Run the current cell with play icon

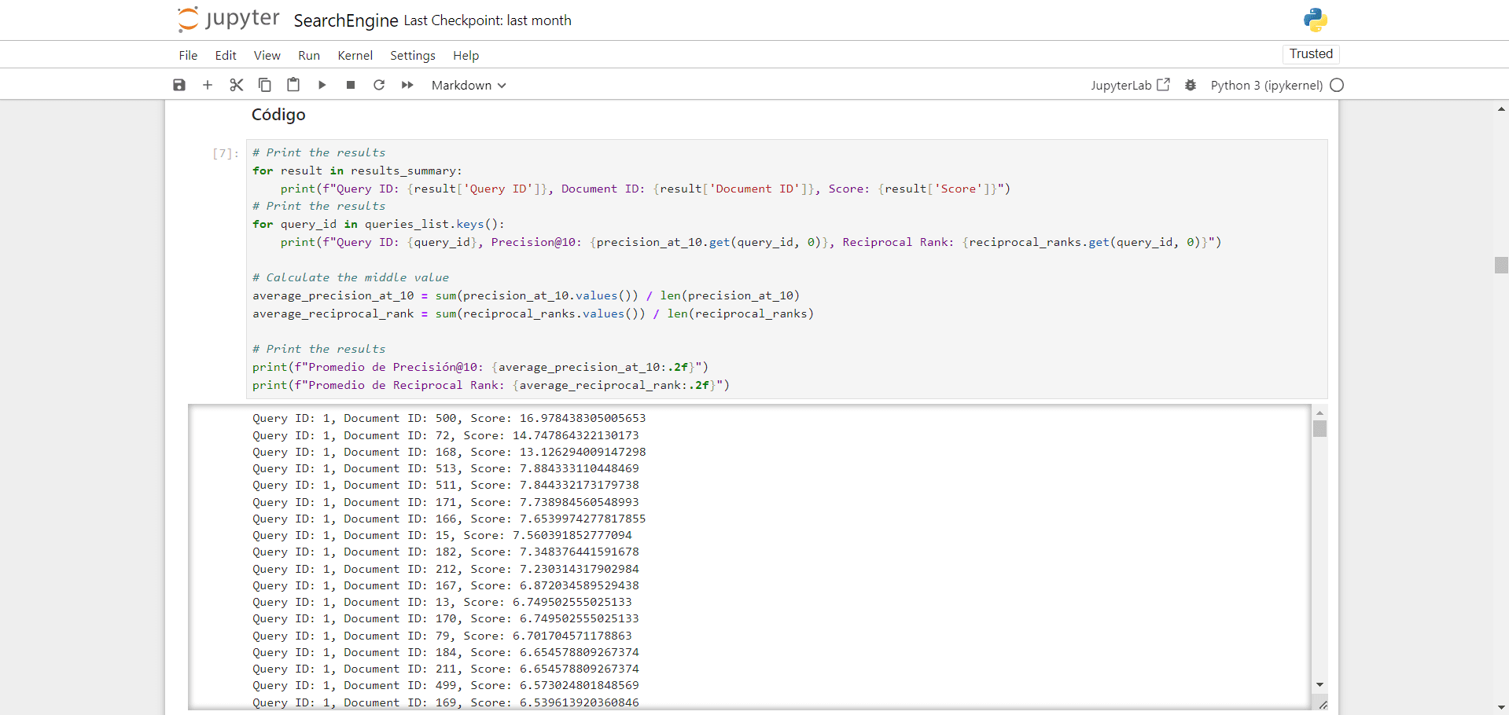(x=322, y=85)
